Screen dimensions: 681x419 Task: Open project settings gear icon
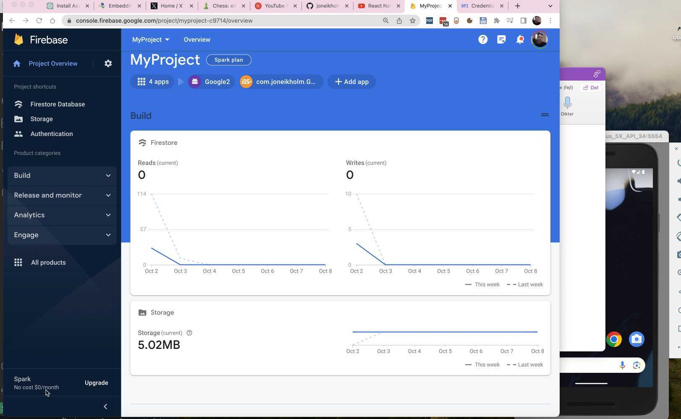(x=108, y=63)
